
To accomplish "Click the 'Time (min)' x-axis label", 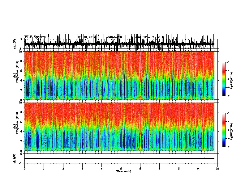I will point(124,171).
